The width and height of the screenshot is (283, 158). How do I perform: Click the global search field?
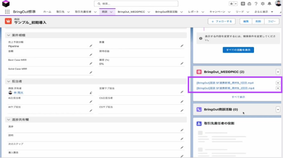(x=136, y=4)
